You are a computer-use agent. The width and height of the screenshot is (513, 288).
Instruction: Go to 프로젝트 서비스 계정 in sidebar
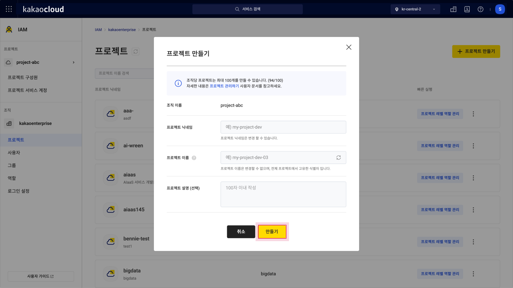[x=28, y=90]
